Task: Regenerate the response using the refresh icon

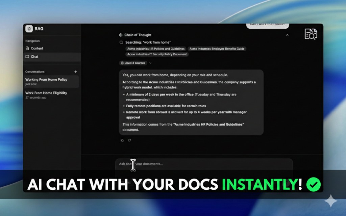Action: [130, 140]
